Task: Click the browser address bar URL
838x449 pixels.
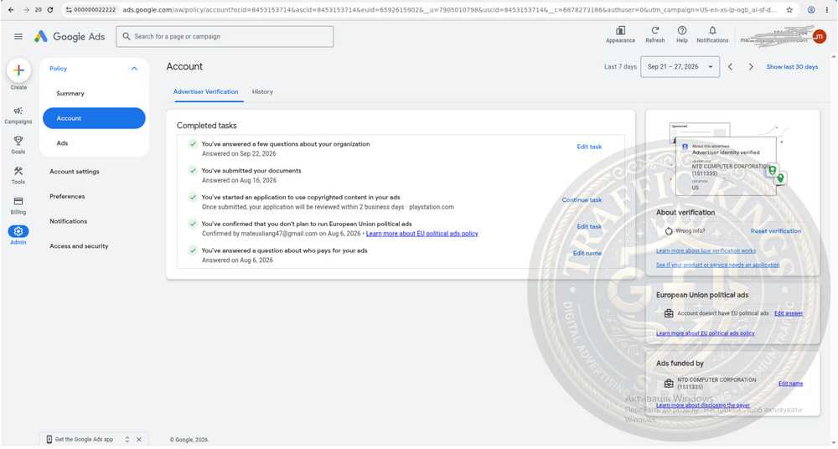Action: coord(449,9)
